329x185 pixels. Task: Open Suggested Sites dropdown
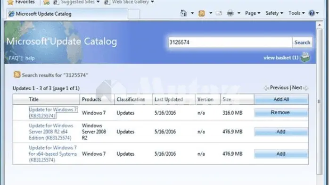click(x=76, y=2)
